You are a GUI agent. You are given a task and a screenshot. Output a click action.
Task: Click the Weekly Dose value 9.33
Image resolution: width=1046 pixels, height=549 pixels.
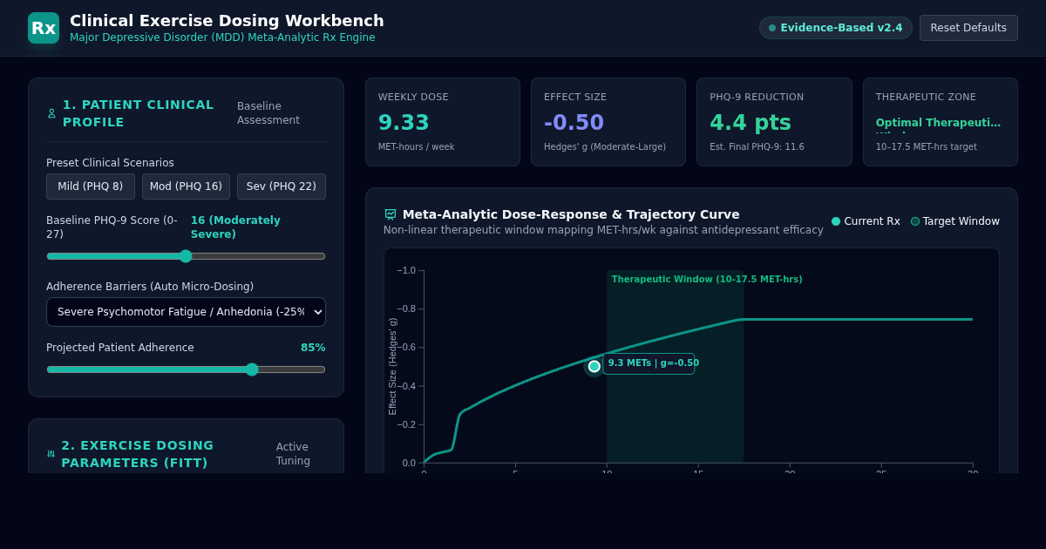coord(404,123)
